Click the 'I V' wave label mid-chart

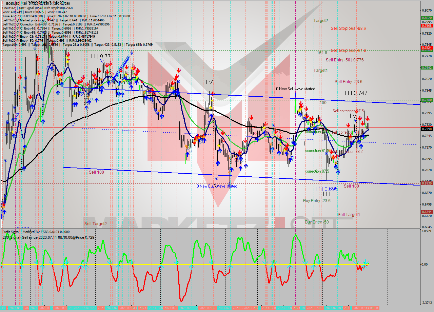click(x=209, y=82)
